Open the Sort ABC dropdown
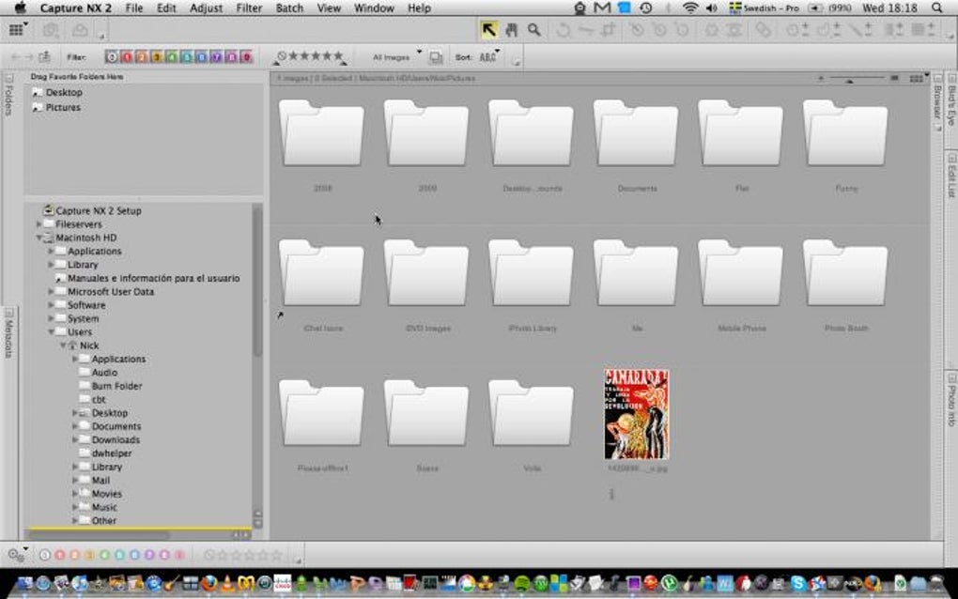The height and width of the screenshot is (599, 958). pos(488,57)
